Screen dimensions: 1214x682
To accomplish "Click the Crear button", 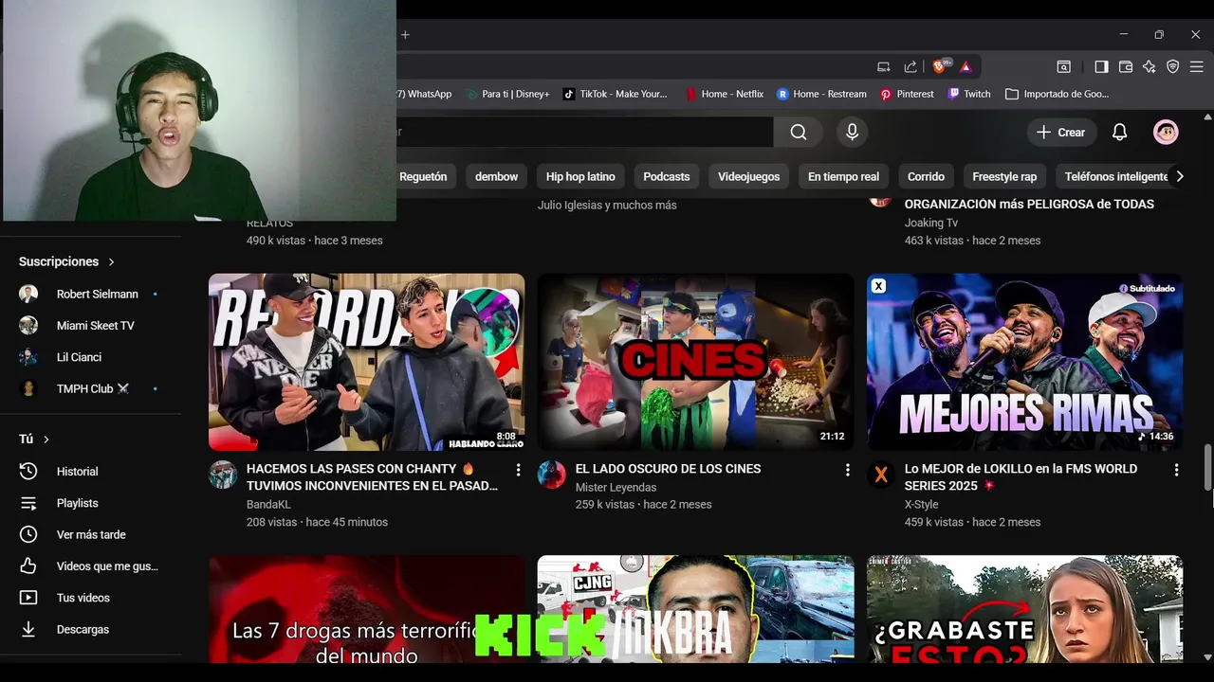I will (x=1061, y=133).
